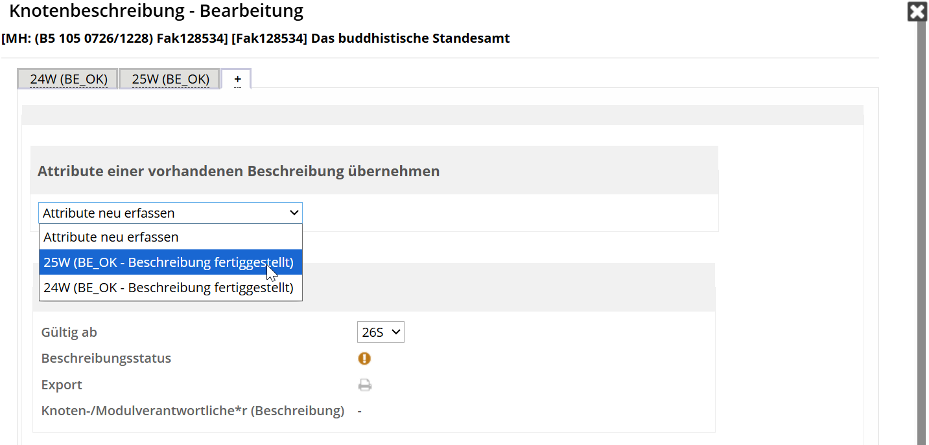The width and height of the screenshot is (929, 445).
Task: Close the Knotenbeschreibung dialog with the X
Action: 917,12
